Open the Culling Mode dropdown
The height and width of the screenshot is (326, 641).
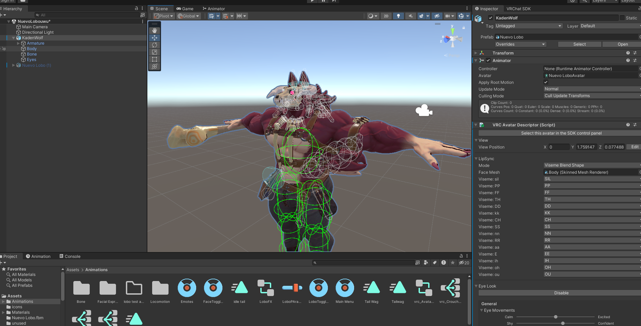(x=592, y=96)
